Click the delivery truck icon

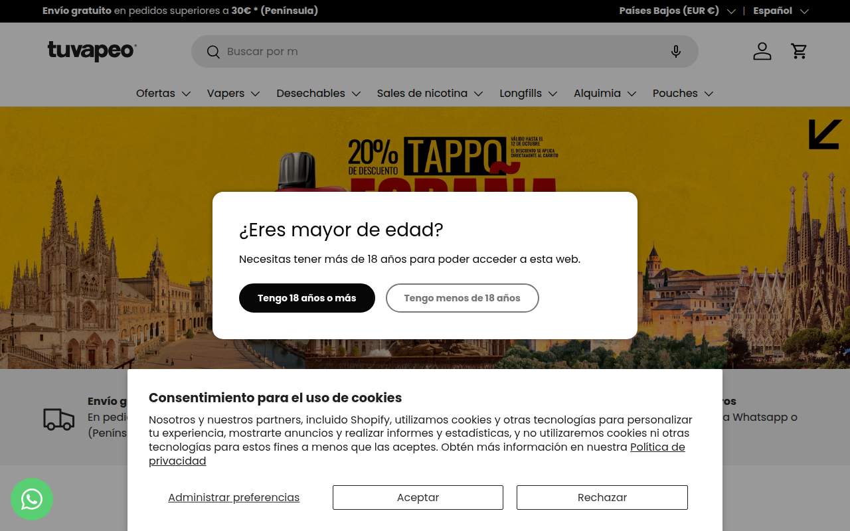pyautogui.click(x=59, y=419)
